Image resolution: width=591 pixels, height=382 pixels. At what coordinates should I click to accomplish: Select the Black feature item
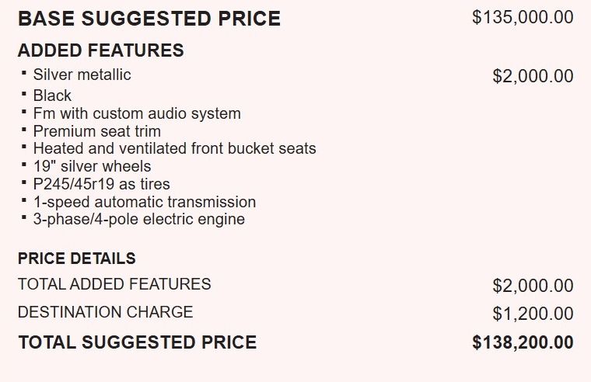52,95
